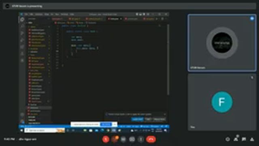The height and width of the screenshot is (146, 259).
Task: Open the Accounts icon in the VS Code activity bar
Action: point(22,114)
